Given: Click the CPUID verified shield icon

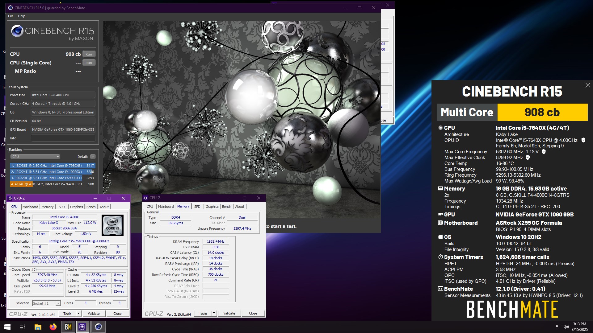Looking at the screenshot, I should (x=583, y=140).
